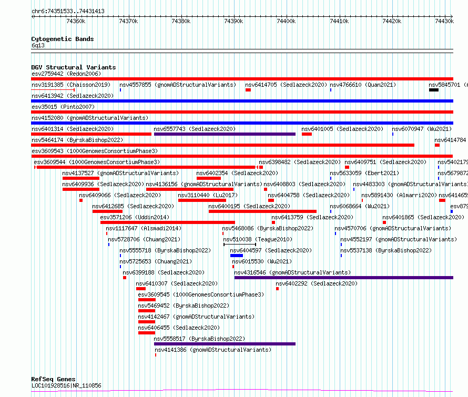The width and height of the screenshot is (468, 397).
Task: Click the 74390k ruler position label
Action: (233, 21)
